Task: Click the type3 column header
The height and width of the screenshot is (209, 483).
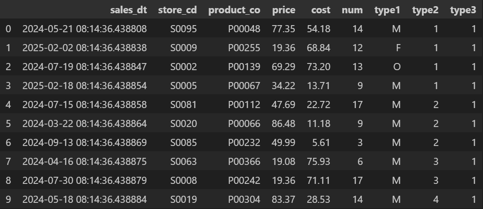Action: click(x=463, y=10)
